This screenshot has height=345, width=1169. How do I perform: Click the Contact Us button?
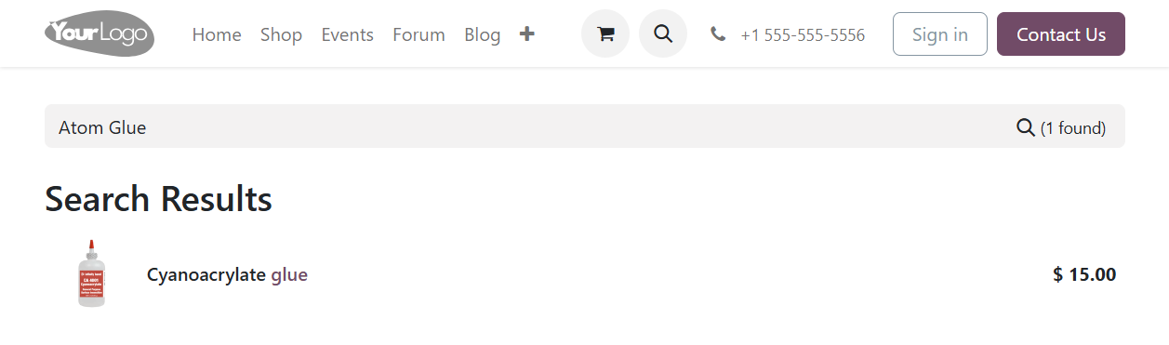[x=1061, y=34]
